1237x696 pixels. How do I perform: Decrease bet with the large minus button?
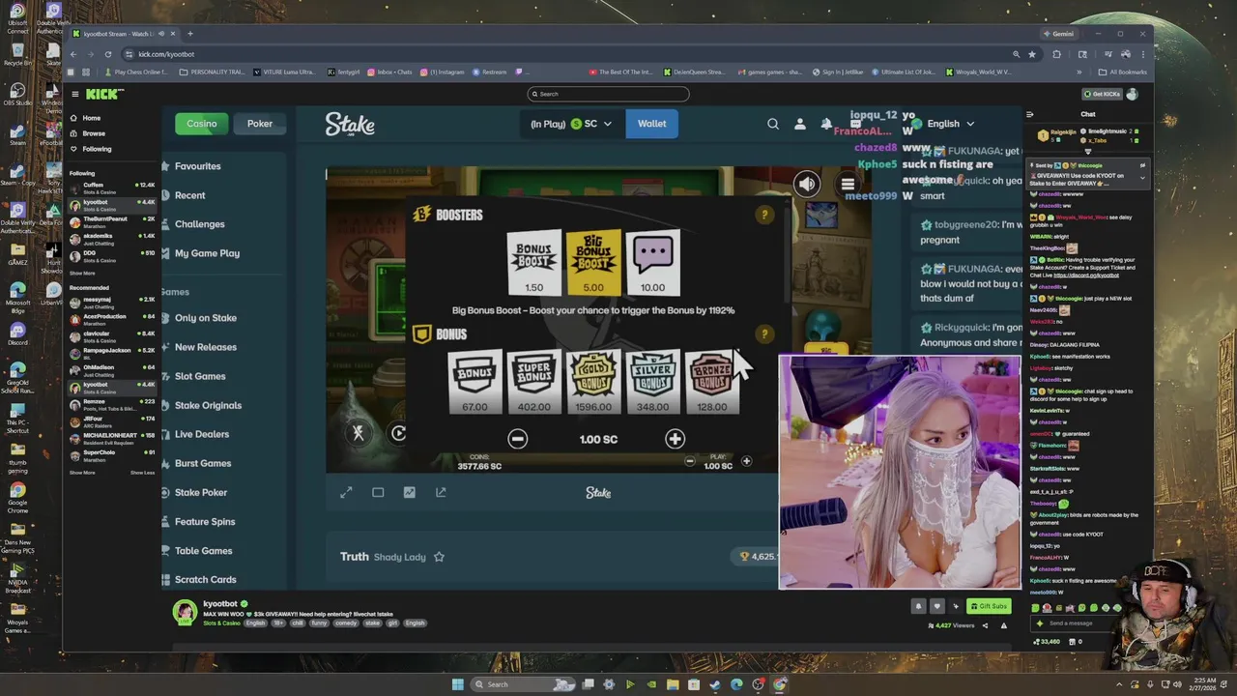click(518, 439)
